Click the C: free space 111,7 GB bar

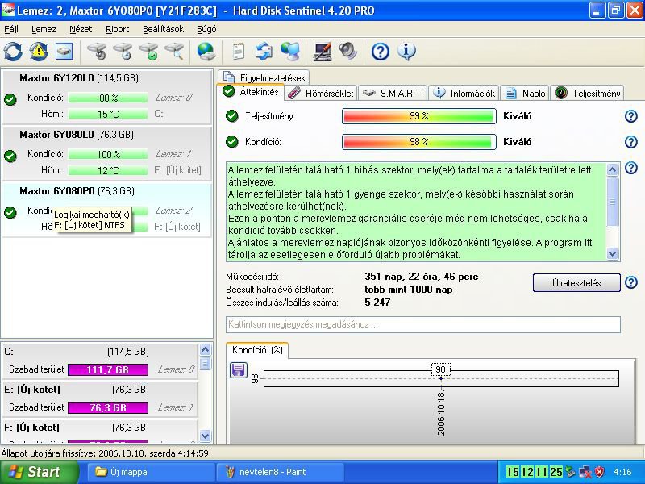pos(108,369)
